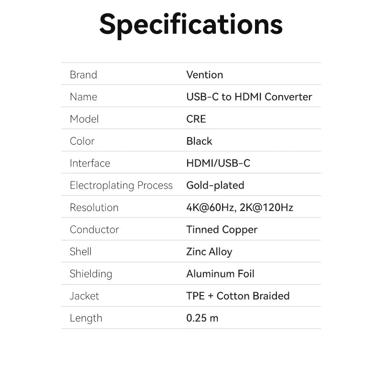Click the TPE + Cotton Braided value
This screenshot has height=382, width=382.
[238, 296]
